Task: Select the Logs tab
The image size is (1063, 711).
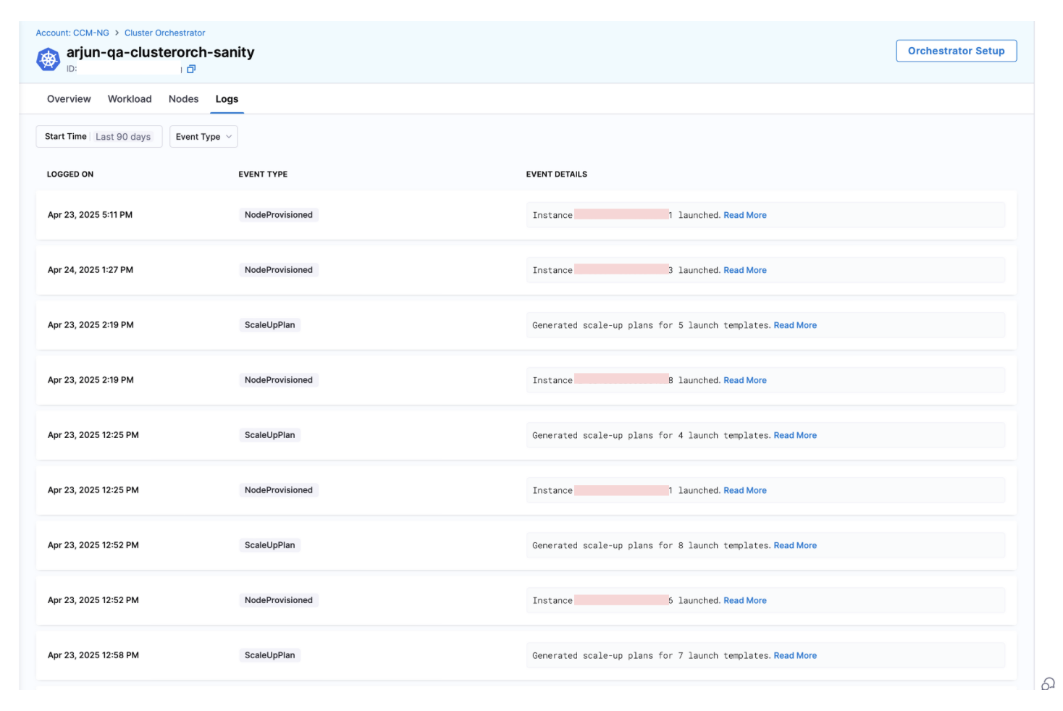Action: pos(227,99)
